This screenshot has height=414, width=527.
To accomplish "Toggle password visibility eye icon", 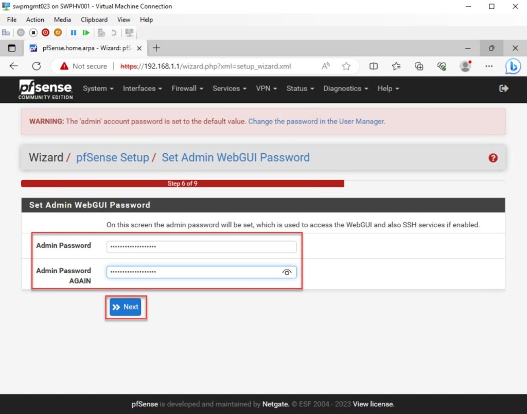I will pyautogui.click(x=287, y=273).
